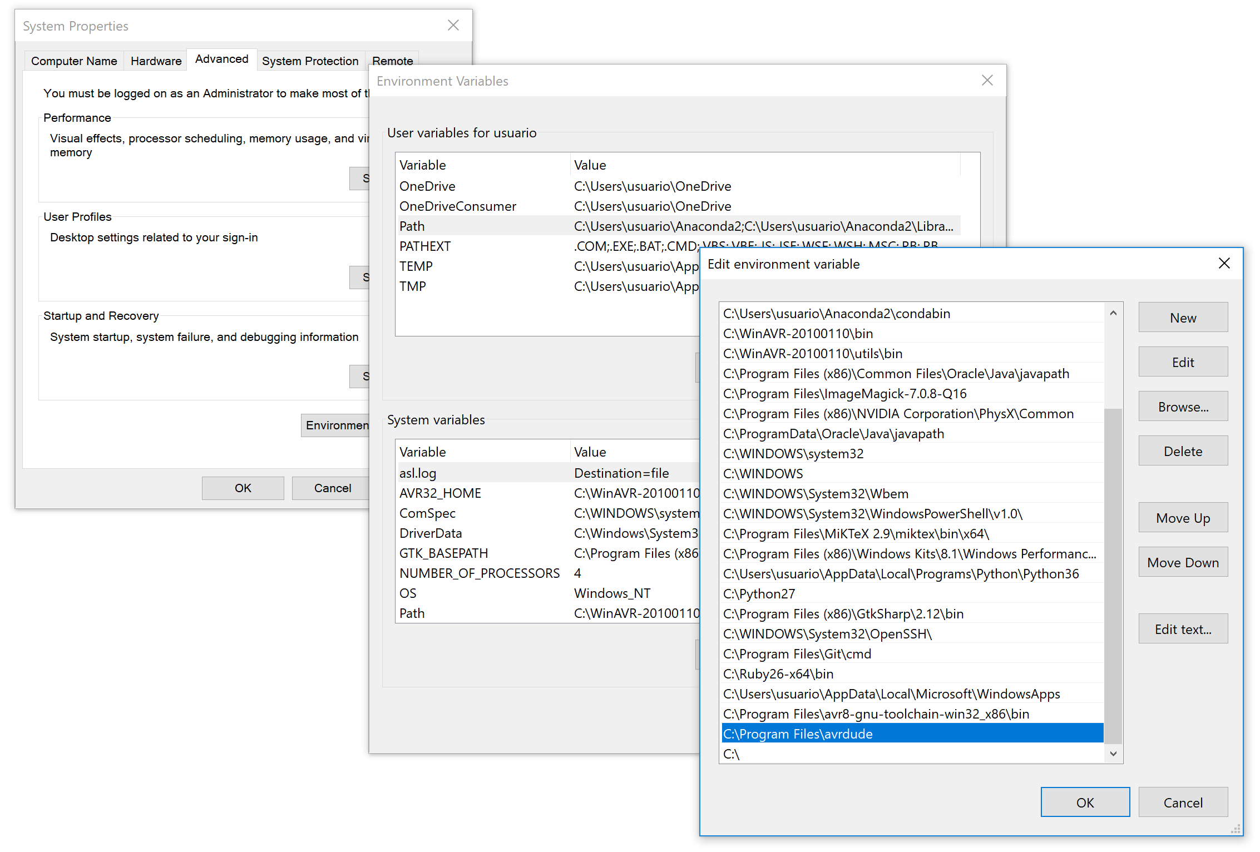Screen dimensions: 1260x852
Task: Close the Edit environment variable dialog
Action: (1224, 263)
